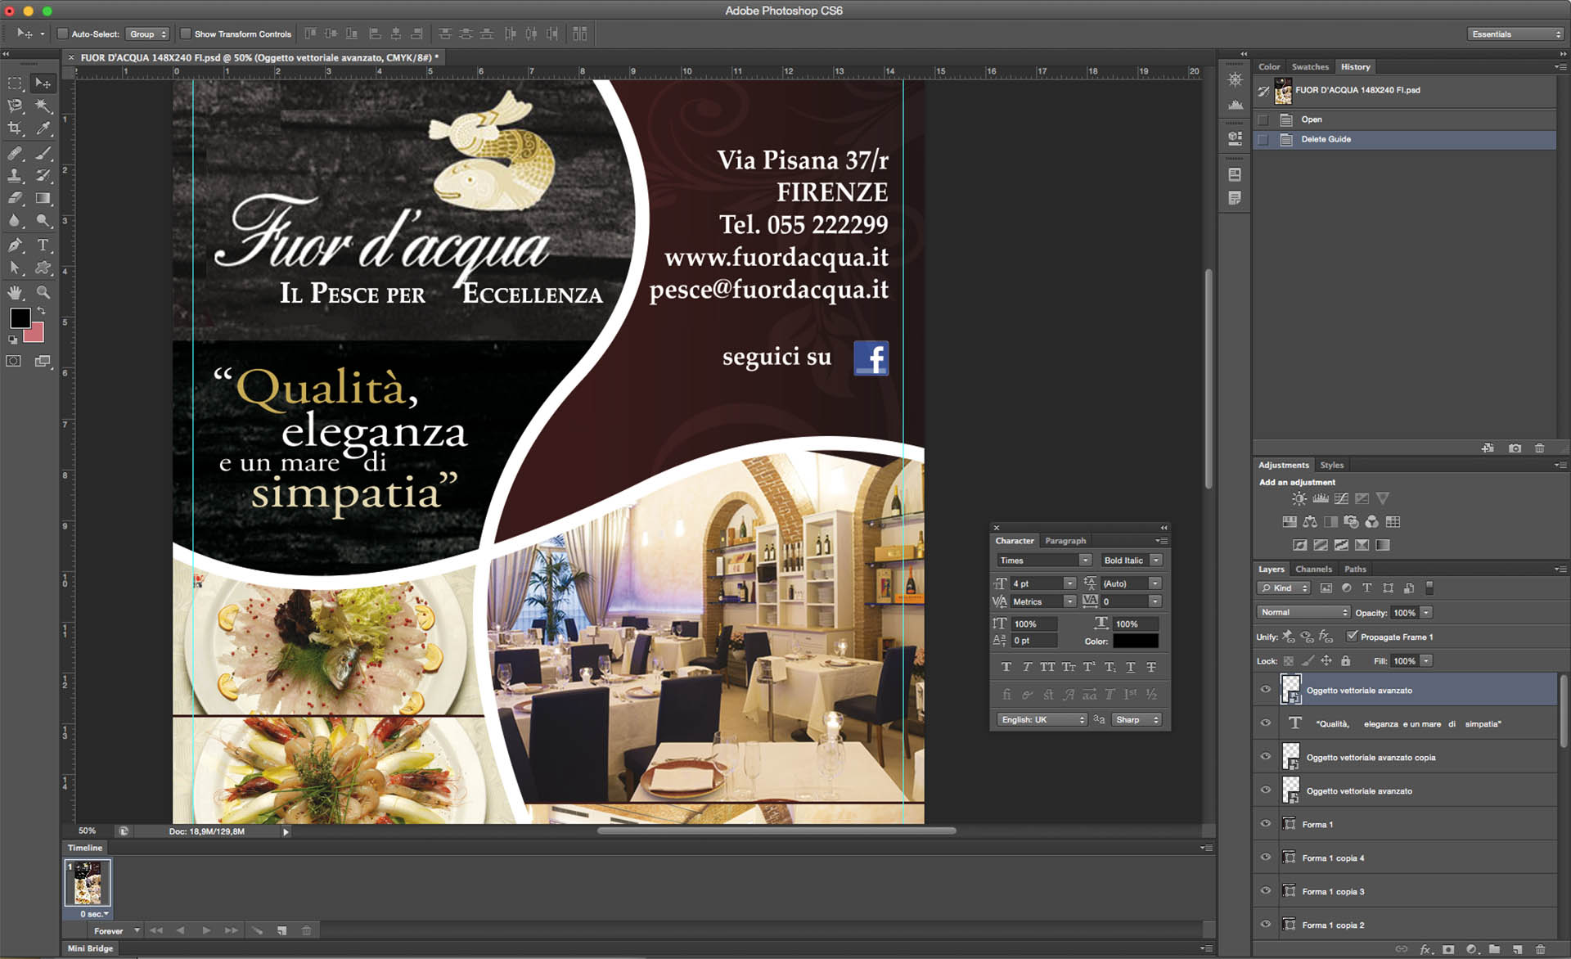Select the Gradient tool
Viewport: 1571px width, 959px height.
(43, 198)
